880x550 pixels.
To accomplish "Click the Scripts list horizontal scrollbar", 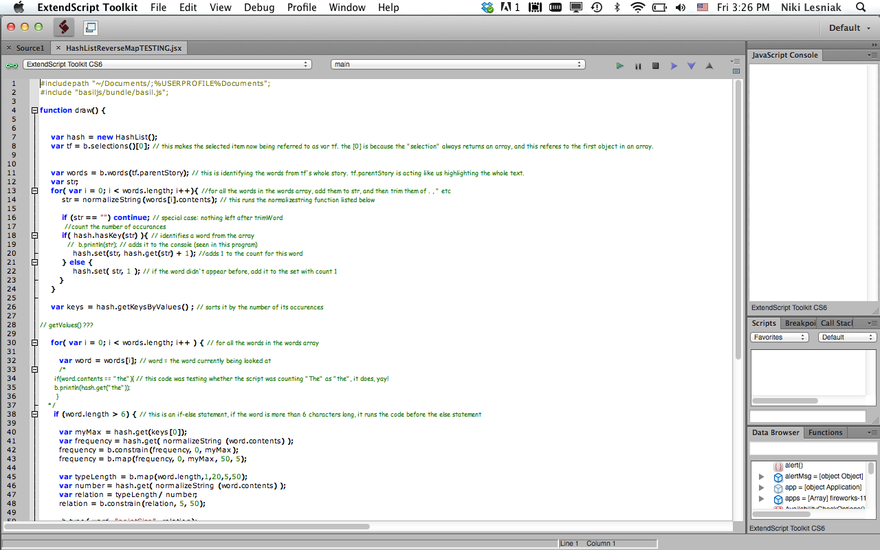I will point(784,400).
